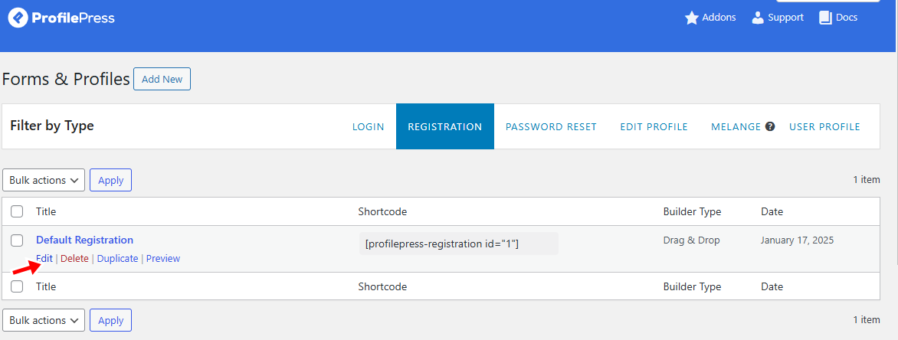Check the Default Registration row checkbox
Screen dimensions: 898x340
pos(17,240)
